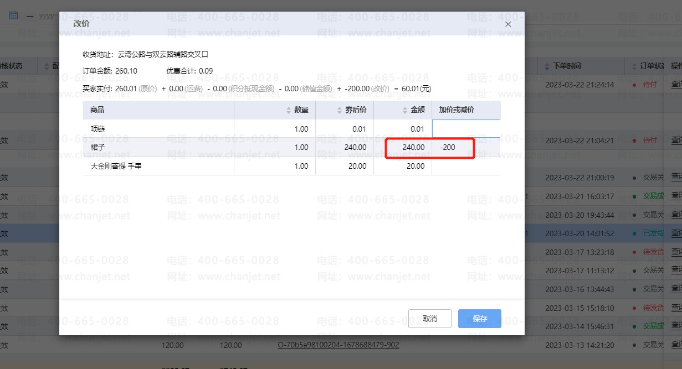Select the 20.00 券后价 cell of 手串
682x369 pixels.
(x=345, y=166)
